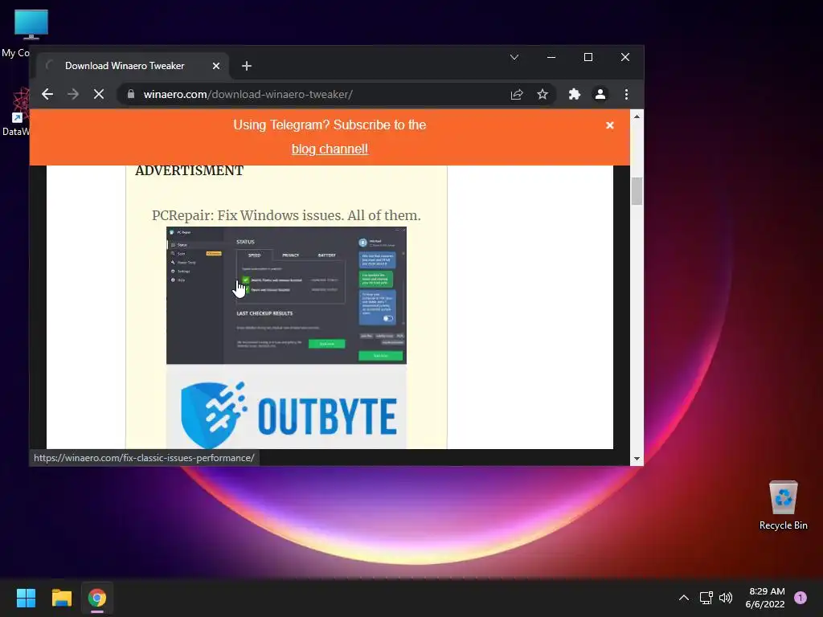
Task: Click the padlock site info icon
Action: click(131, 95)
